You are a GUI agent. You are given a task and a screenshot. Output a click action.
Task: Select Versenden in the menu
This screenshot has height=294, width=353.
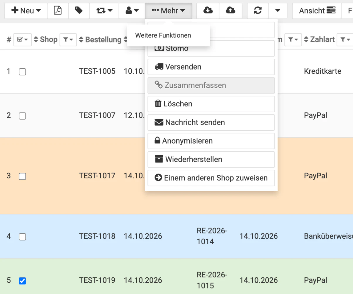(211, 67)
